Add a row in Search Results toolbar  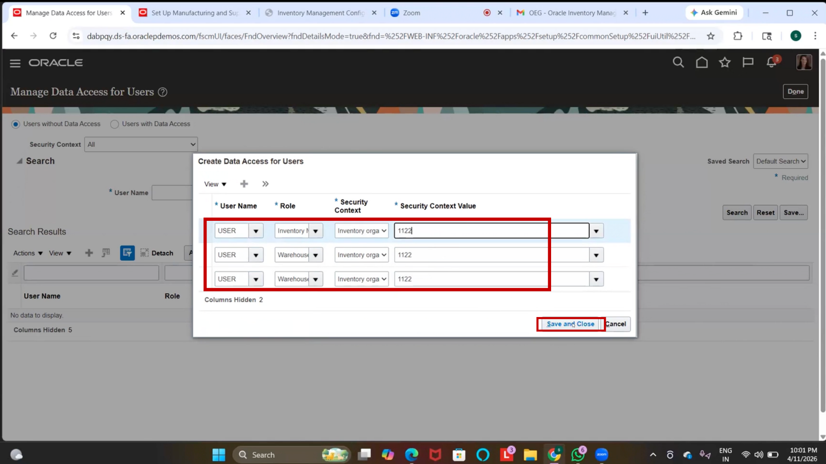click(89, 253)
